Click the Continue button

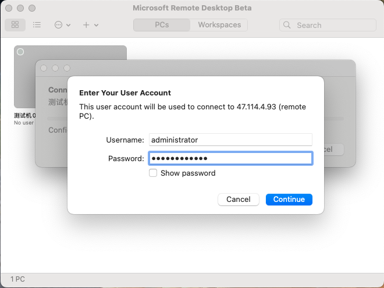point(289,200)
